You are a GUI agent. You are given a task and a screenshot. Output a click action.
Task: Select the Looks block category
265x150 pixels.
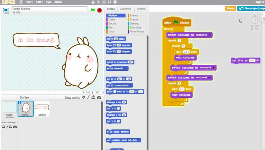(112, 19)
